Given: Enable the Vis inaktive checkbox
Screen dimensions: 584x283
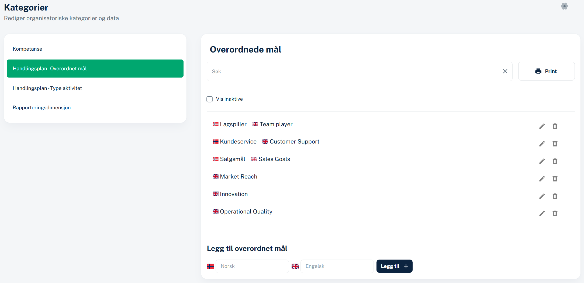Looking at the screenshot, I should click(210, 99).
